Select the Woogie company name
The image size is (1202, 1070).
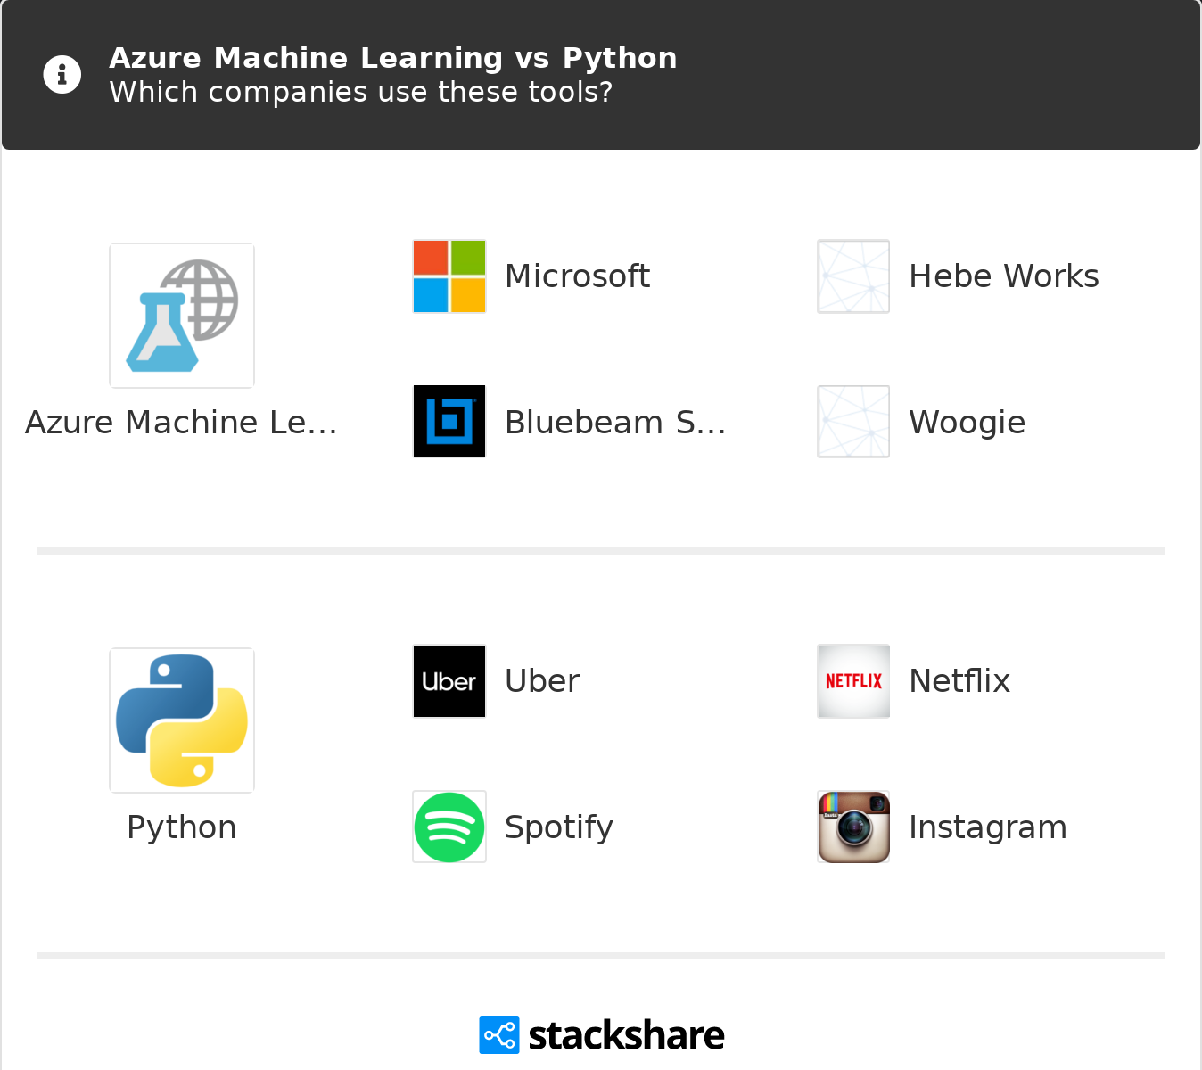(967, 422)
